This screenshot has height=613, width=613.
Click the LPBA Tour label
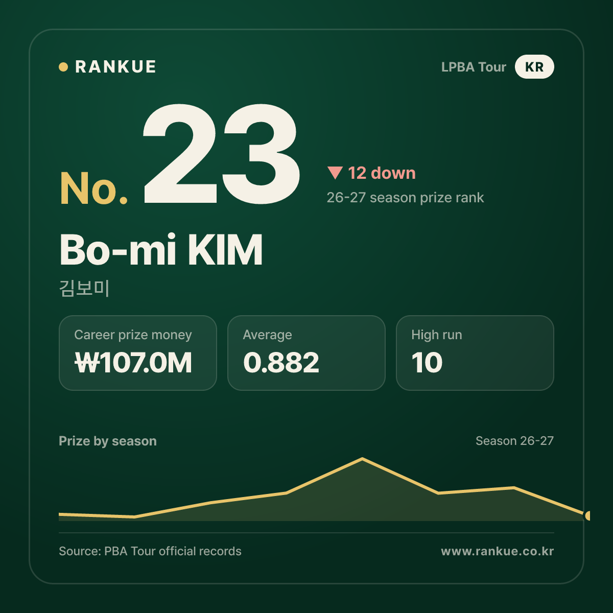[474, 67]
